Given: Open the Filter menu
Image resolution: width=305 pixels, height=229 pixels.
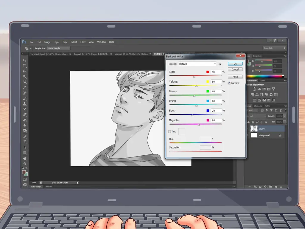Looking at the screenshot, I should click(83, 42).
